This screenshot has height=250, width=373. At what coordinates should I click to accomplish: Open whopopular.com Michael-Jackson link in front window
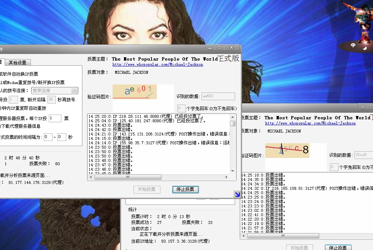click(157, 65)
